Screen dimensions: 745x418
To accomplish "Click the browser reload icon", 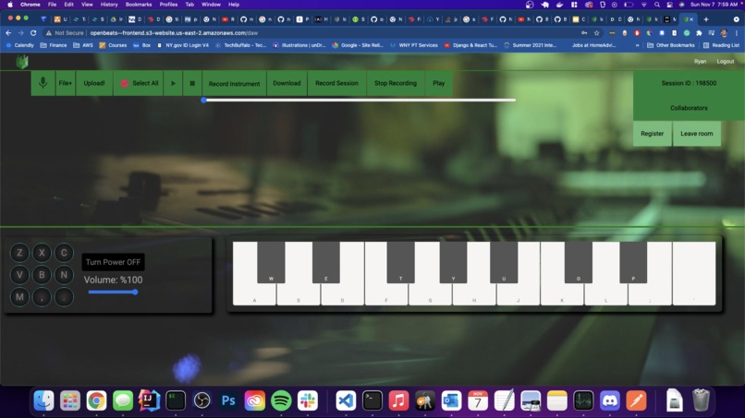I will click(33, 33).
